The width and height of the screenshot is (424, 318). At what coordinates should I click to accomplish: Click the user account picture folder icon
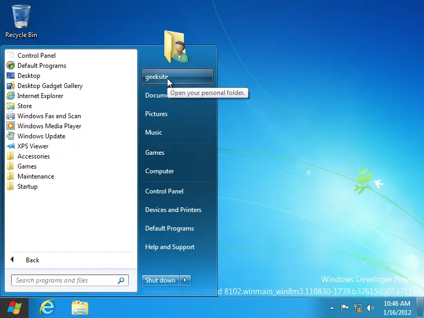click(176, 47)
